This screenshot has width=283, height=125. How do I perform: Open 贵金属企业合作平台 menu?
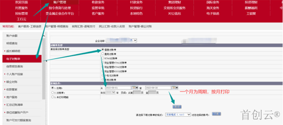click(x=60, y=14)
